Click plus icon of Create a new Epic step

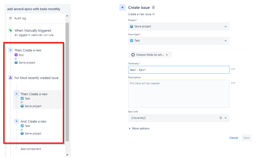(10, 50)
